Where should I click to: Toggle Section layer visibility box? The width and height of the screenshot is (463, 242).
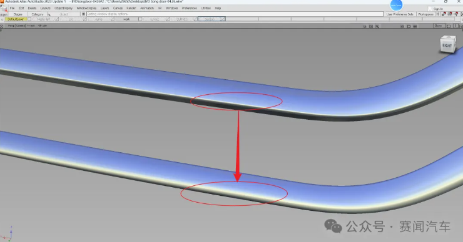click(223, 19)
